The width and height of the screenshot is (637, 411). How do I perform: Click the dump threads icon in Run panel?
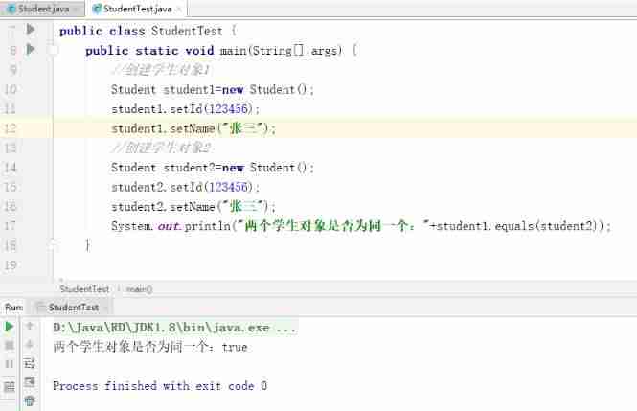pos(9,386)
